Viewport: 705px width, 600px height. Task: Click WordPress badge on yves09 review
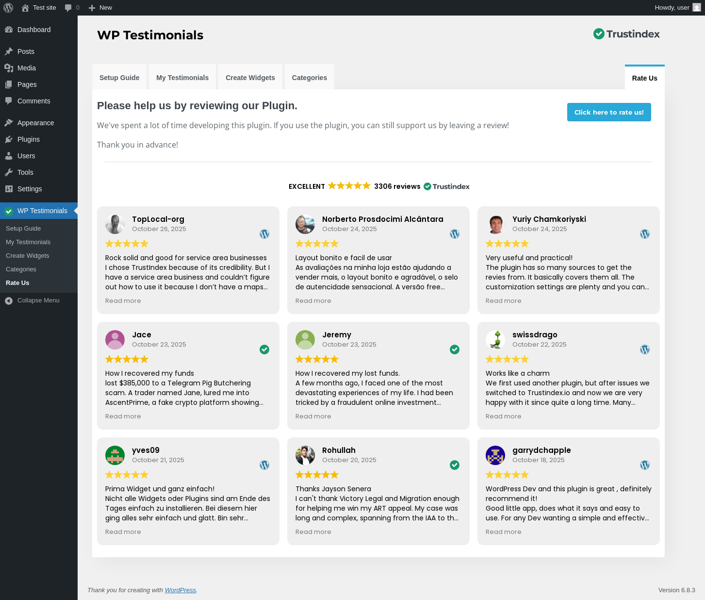(264, 465)
